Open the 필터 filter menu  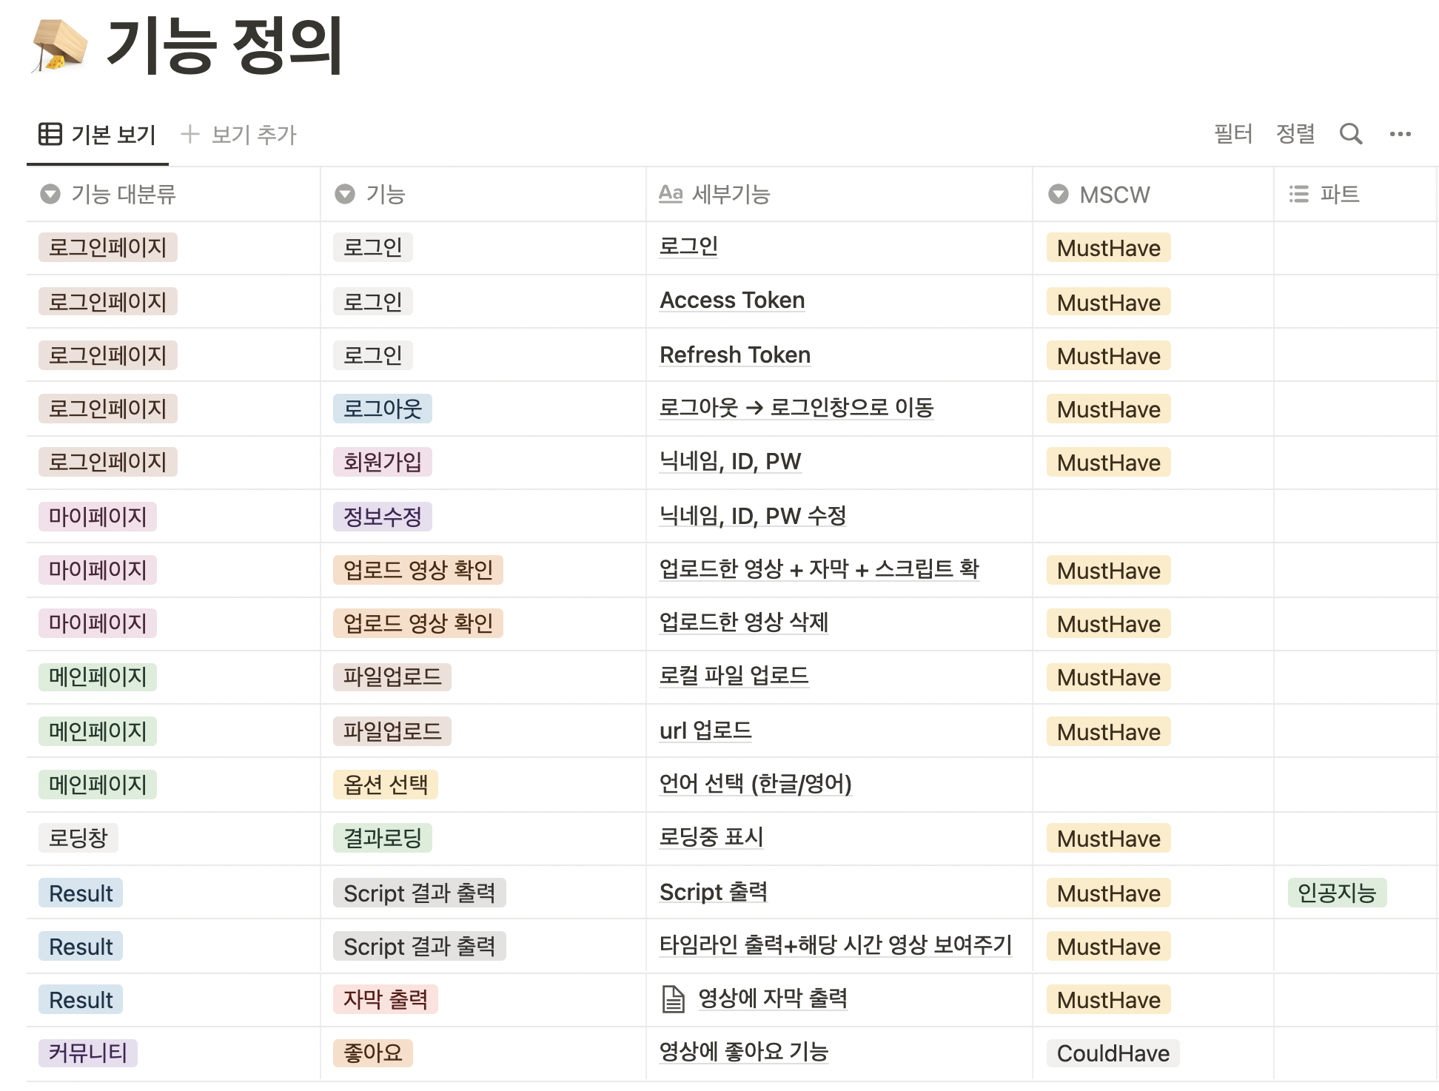(x=1233, y=134)
